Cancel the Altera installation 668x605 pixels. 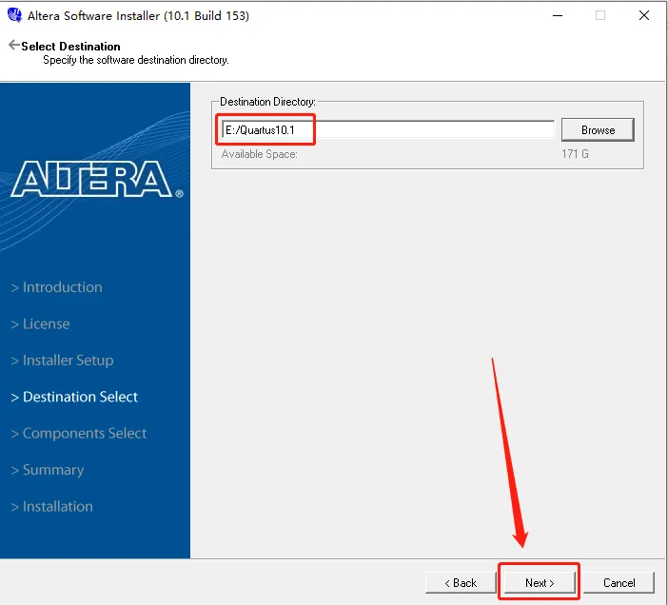[x=619, y=582]
